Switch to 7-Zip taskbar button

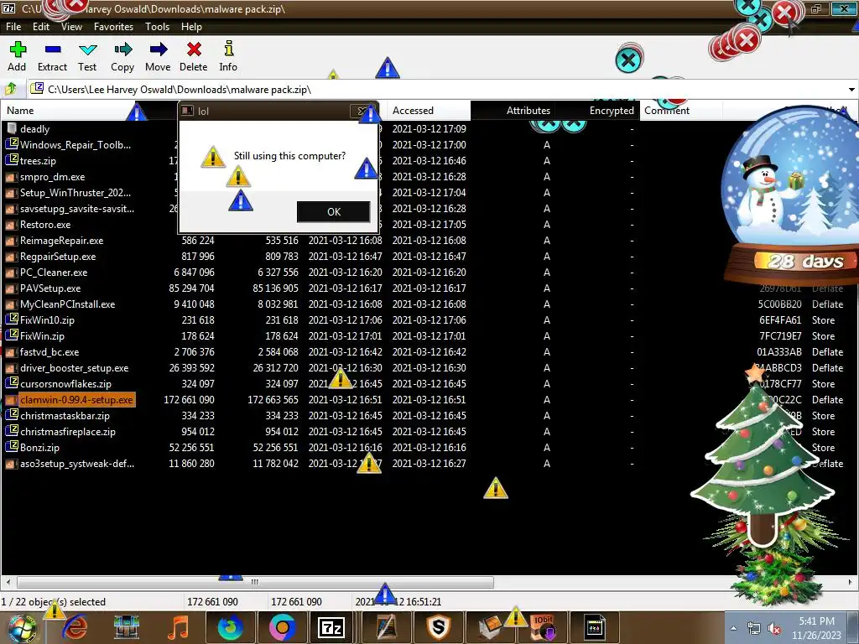click(x=332, y=627)
